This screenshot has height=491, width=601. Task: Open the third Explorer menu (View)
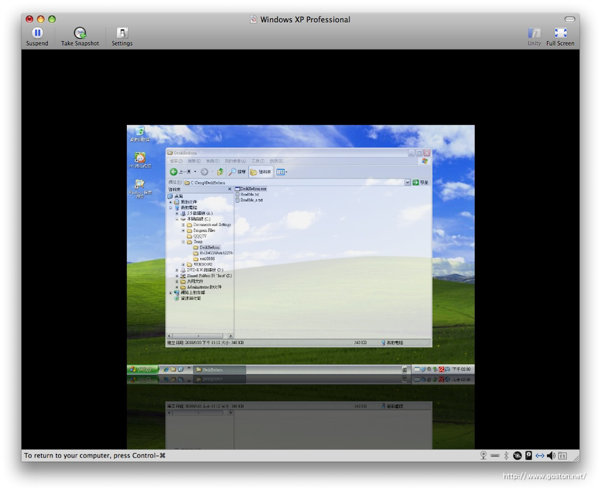(212, 161)
